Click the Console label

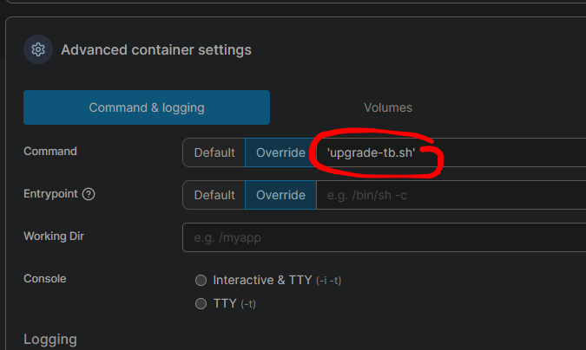click(x=44, y=278)
